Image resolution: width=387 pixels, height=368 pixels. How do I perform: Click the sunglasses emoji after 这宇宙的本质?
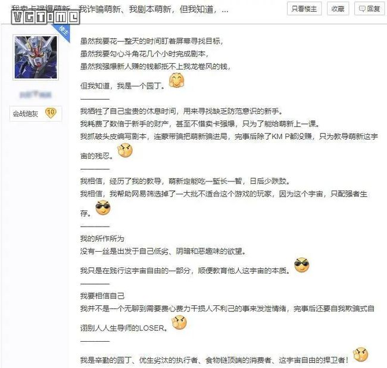coord(302,265)
